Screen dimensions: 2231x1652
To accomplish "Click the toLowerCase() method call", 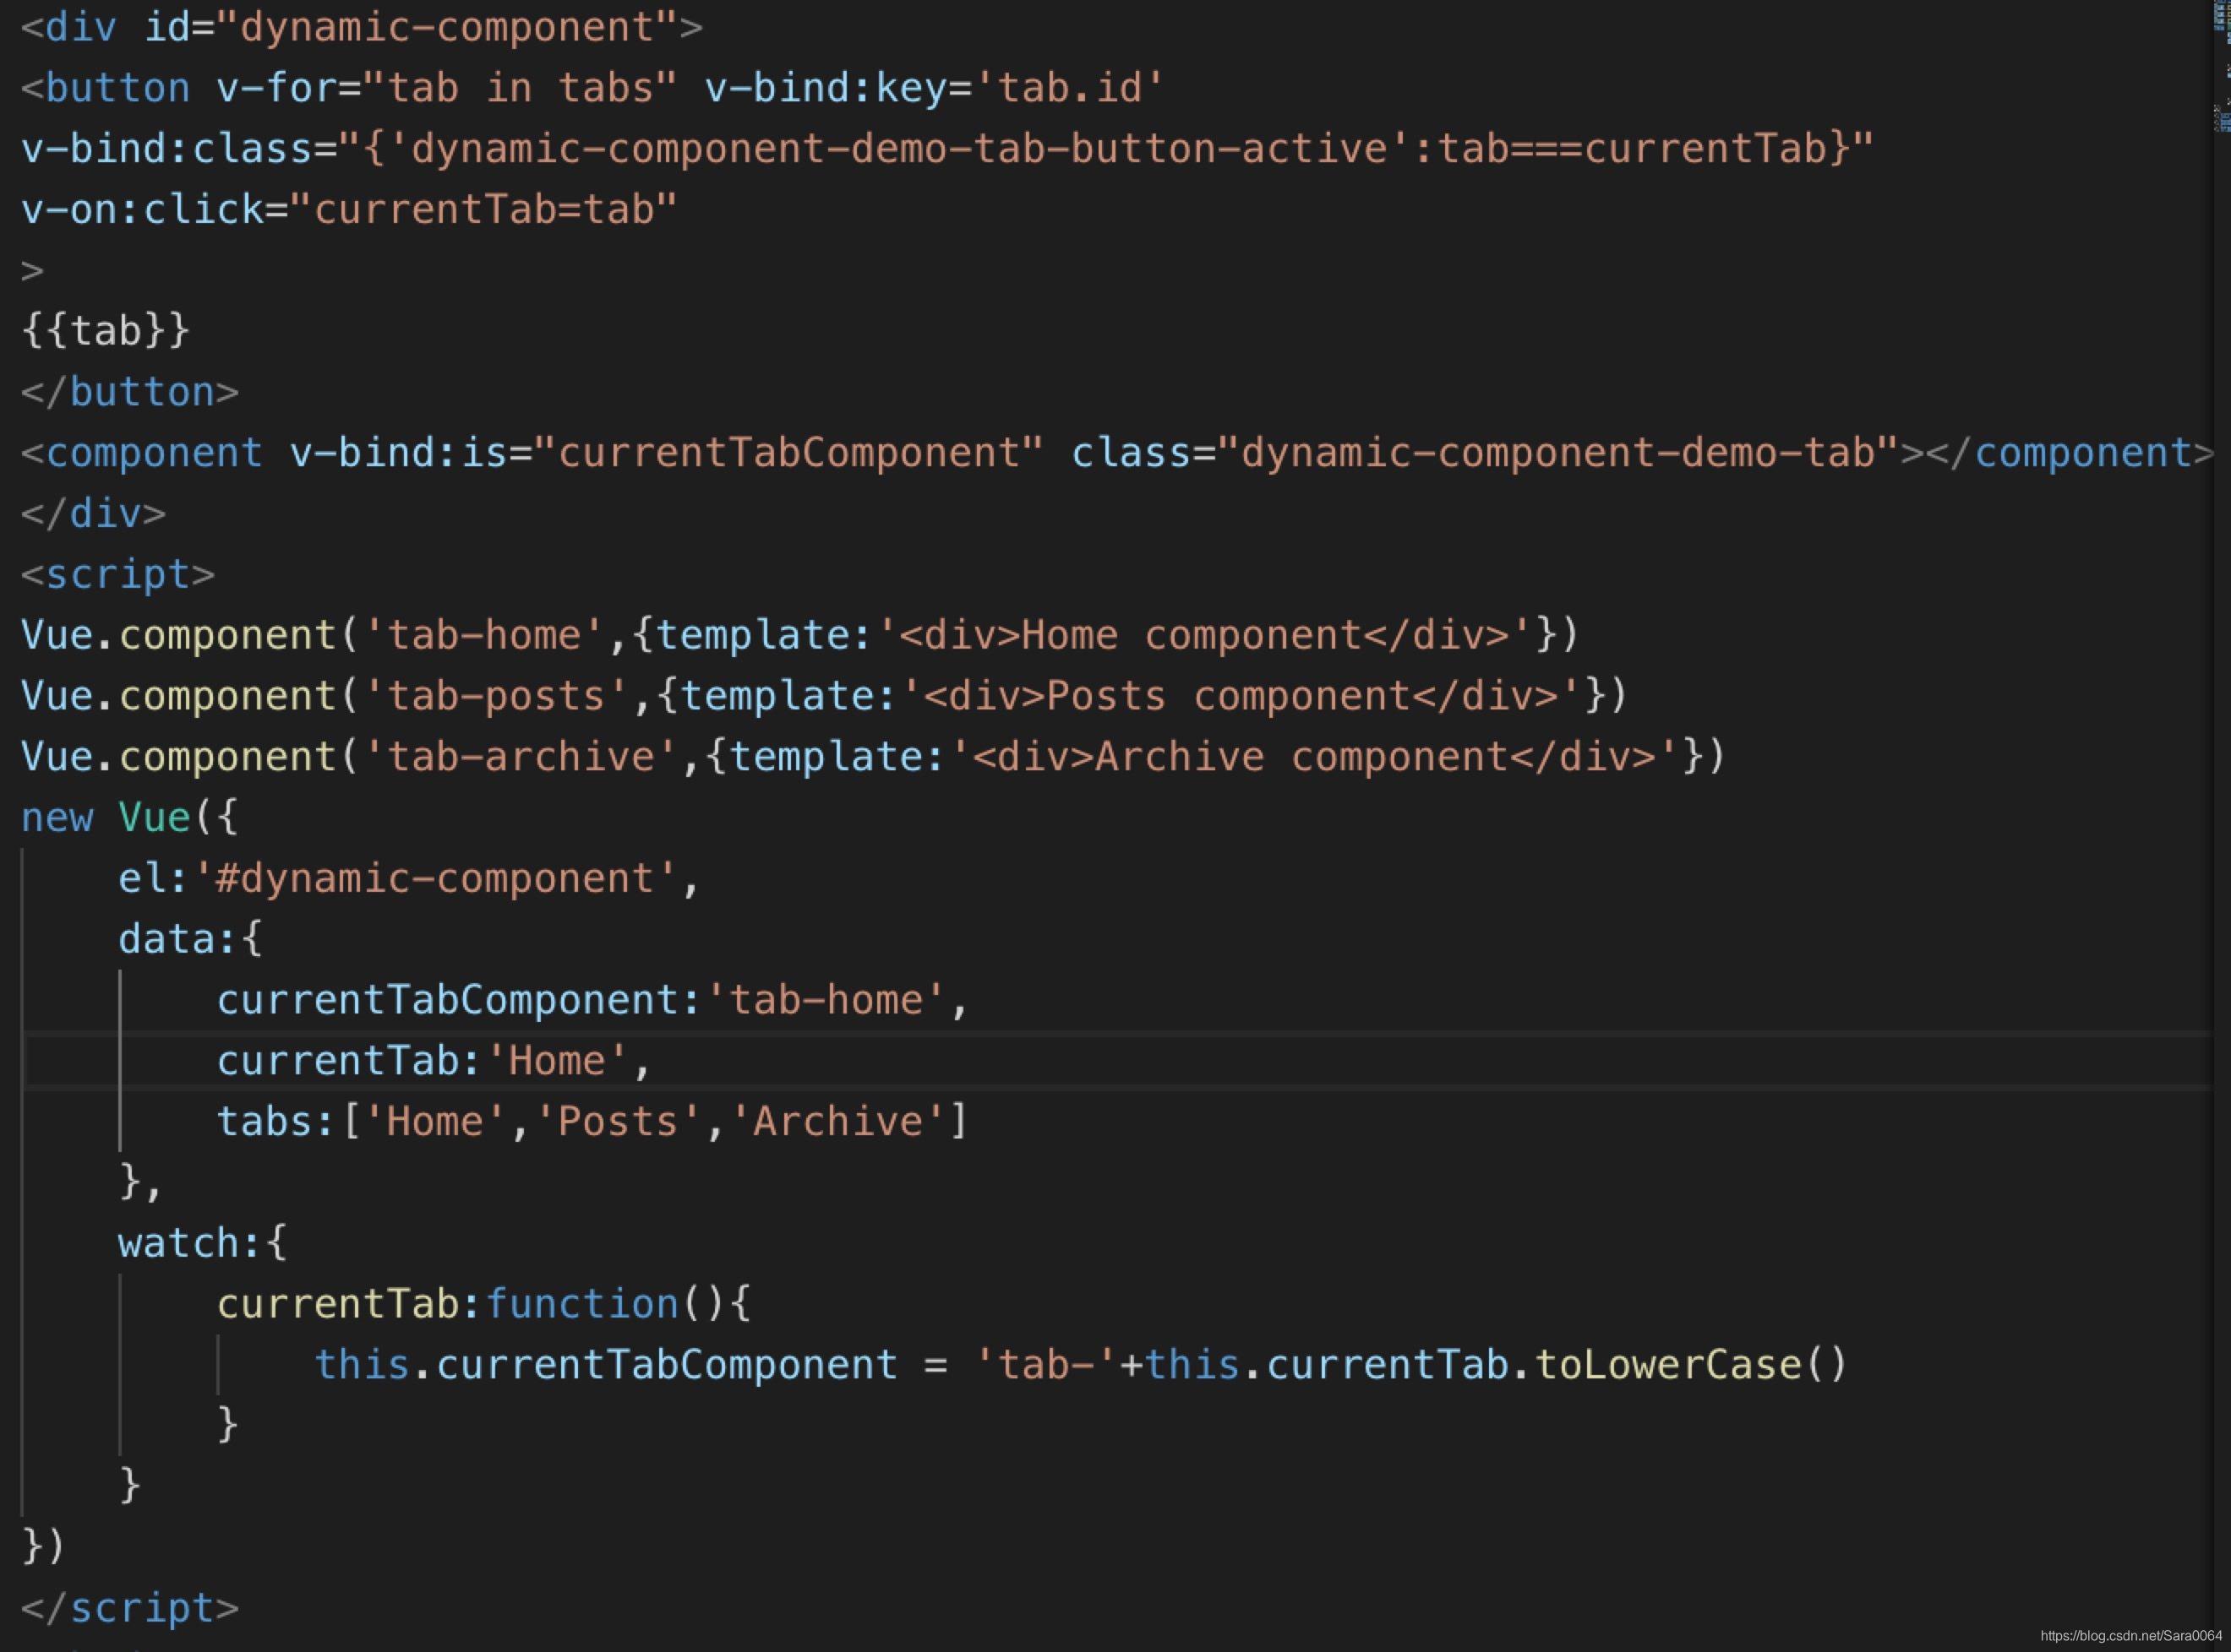I will [1690, 1365].
